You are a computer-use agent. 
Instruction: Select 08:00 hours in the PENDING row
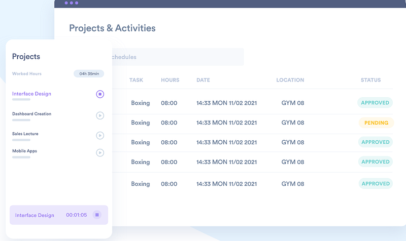tap(169, 123)
